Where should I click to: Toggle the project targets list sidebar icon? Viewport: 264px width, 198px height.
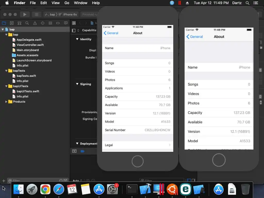coord(73,30)
